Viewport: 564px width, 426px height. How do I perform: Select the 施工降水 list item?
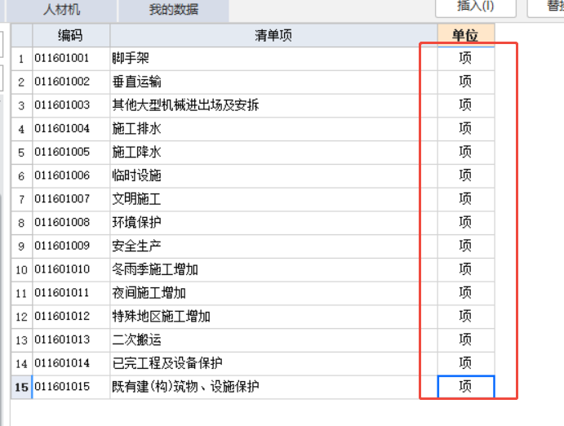[273, 152]
